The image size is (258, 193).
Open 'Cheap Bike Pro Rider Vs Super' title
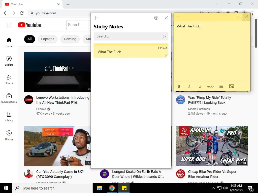point(212,174)
